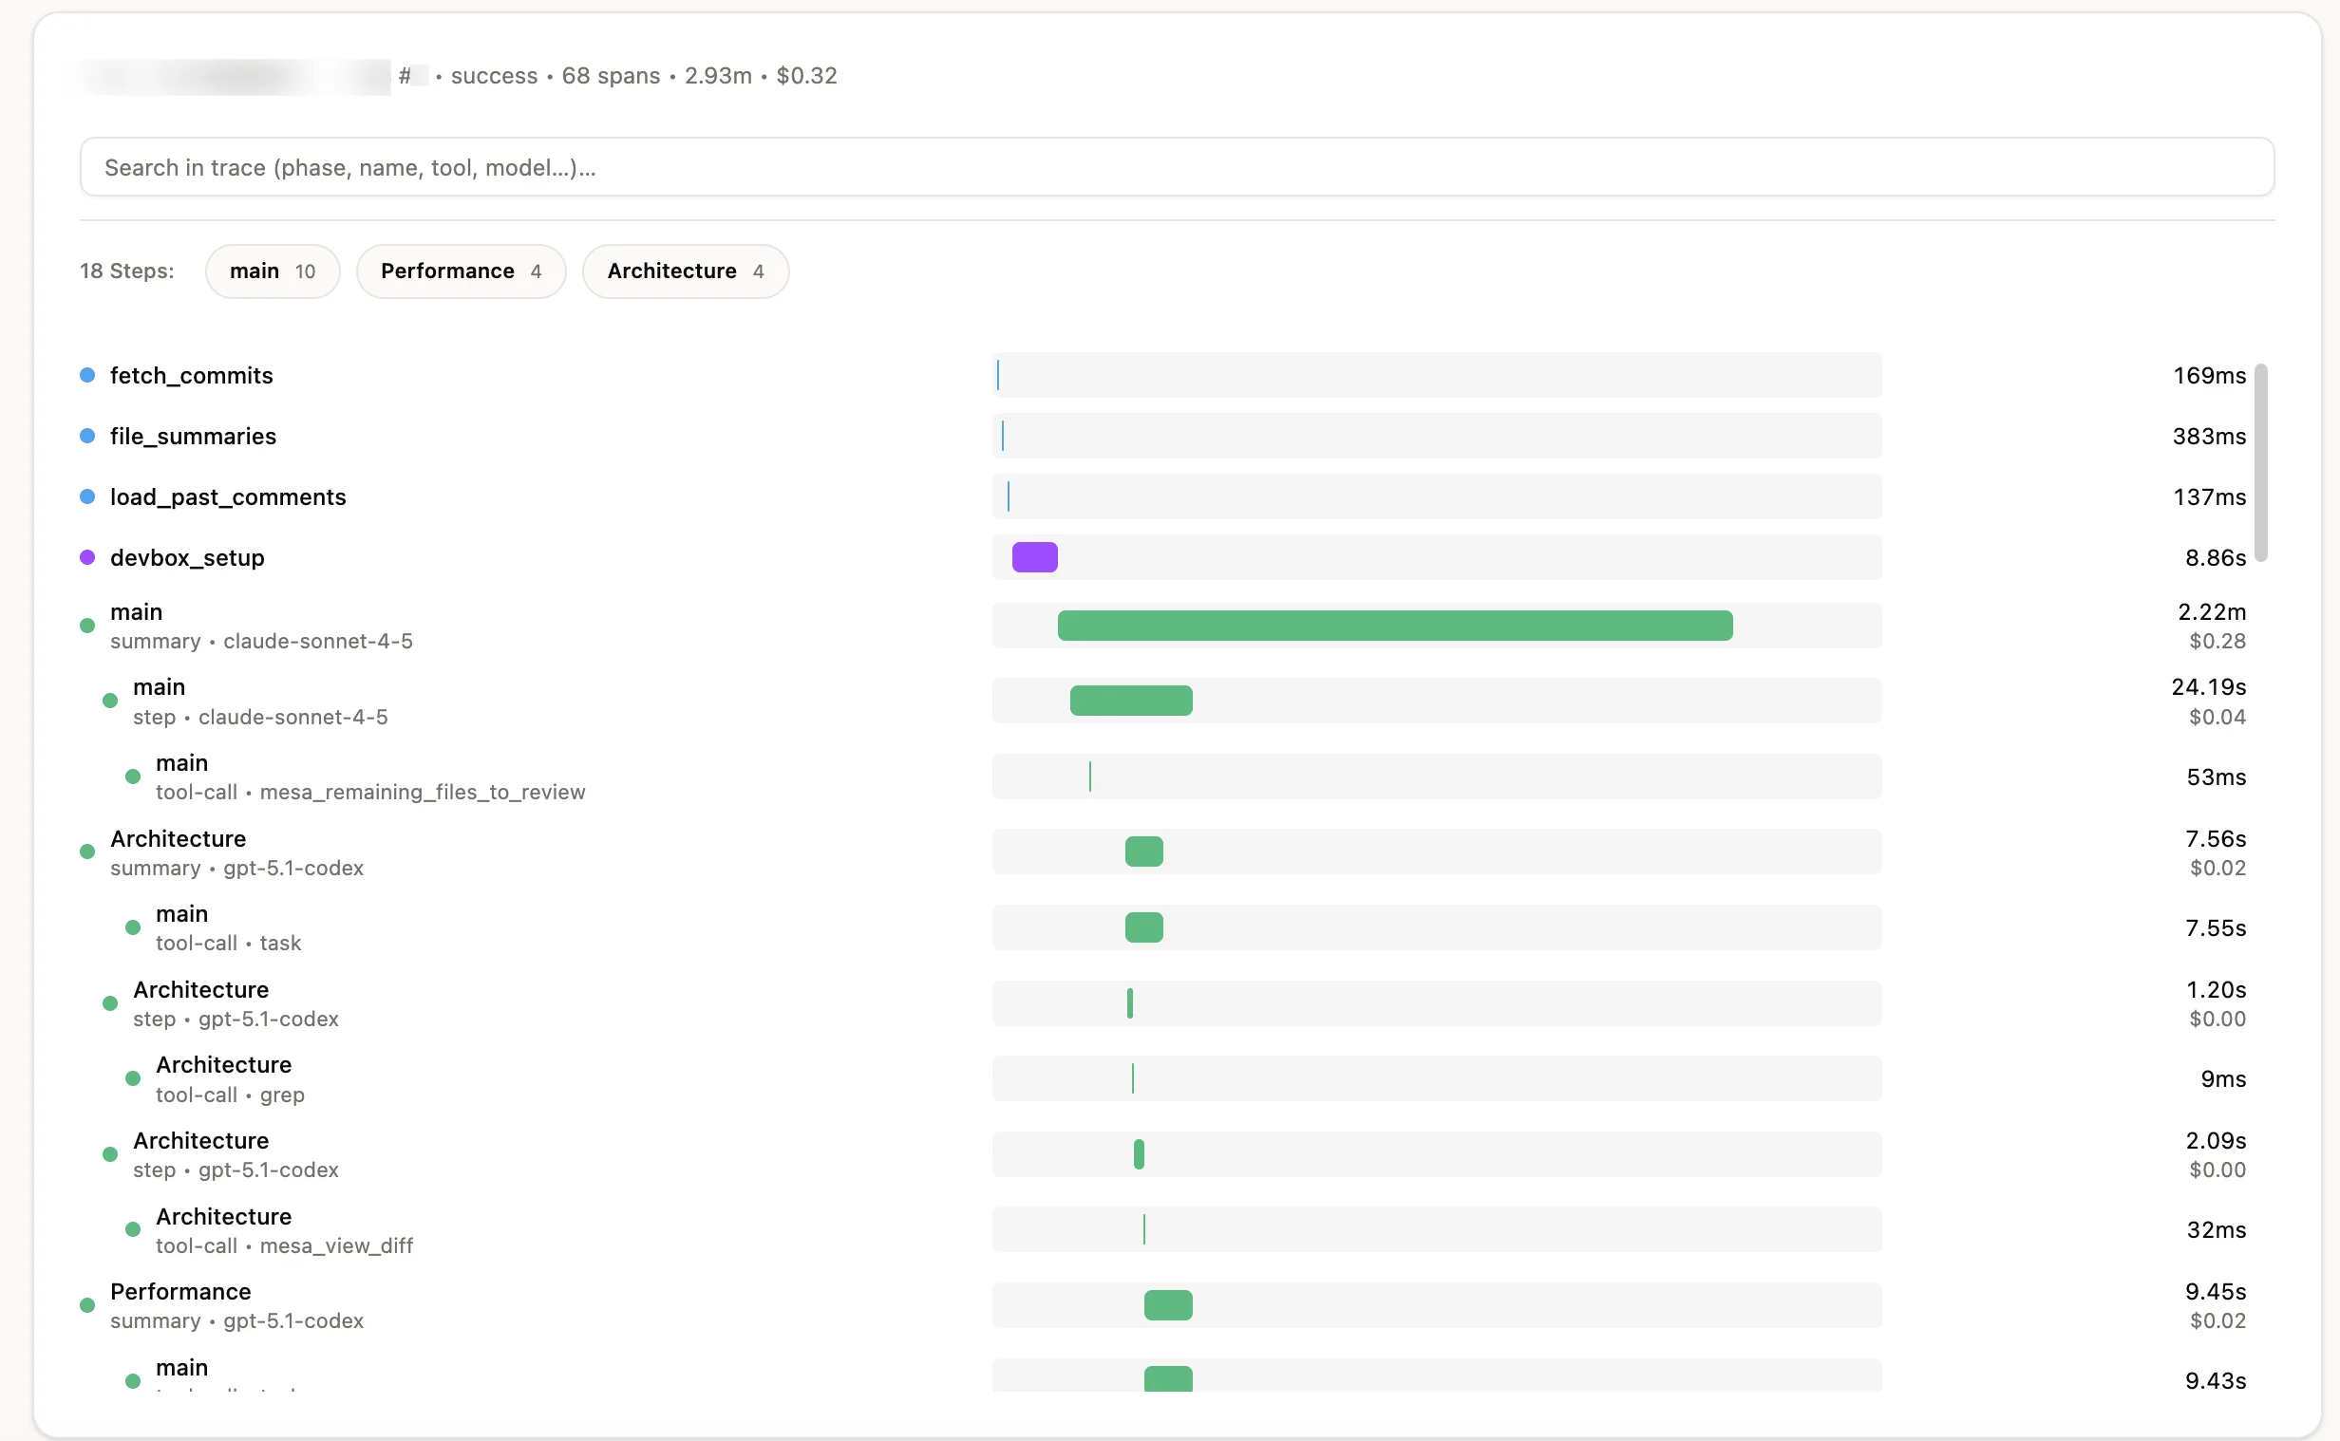
Task: Click green dot beside Architecture grep tool-call
Action: (133, 1078)
